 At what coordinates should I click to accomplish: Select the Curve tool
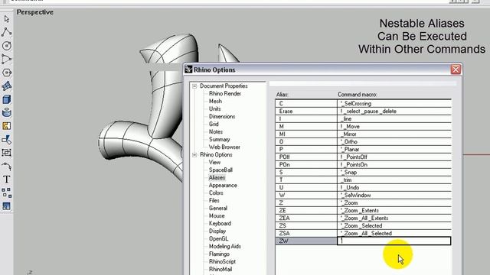click(7, 59)
